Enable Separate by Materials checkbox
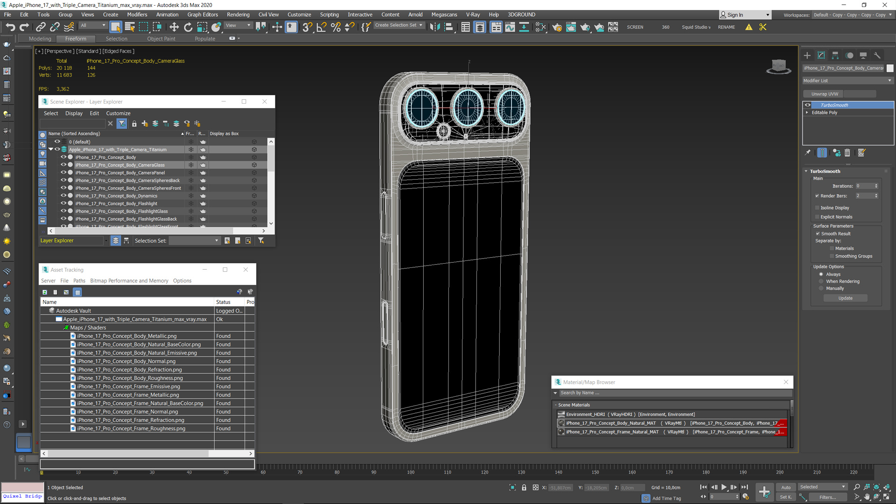The width and height of the screenshot is (896, 504). (x=832, y=249)
